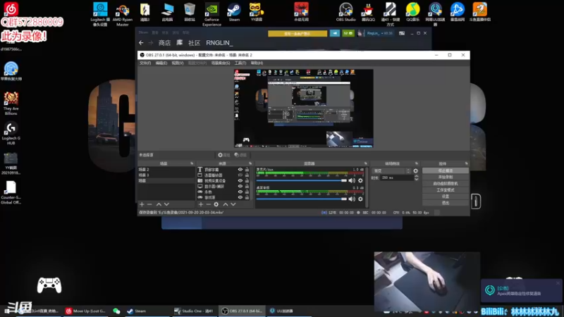The width and height of the screenshot is (564, 317).
Task: Click 停止推流 button in Controls
Action: point(446,170)
